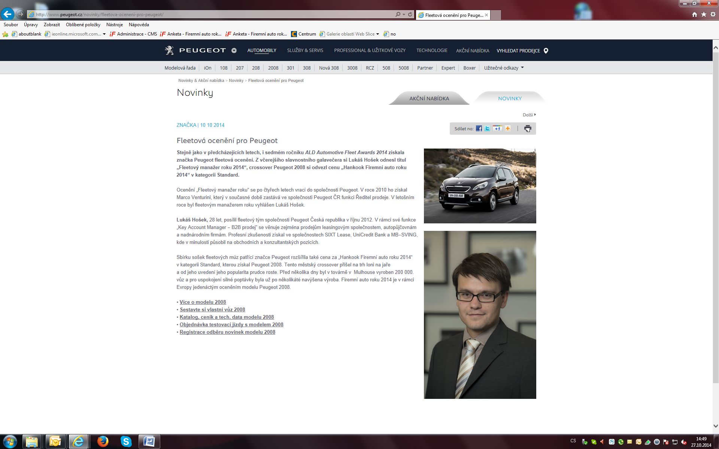Open PROFESSIONAL & UŽITKOVÉ VOZY section
The width and height of the screenshot is (719, 449).
point(370,51)
